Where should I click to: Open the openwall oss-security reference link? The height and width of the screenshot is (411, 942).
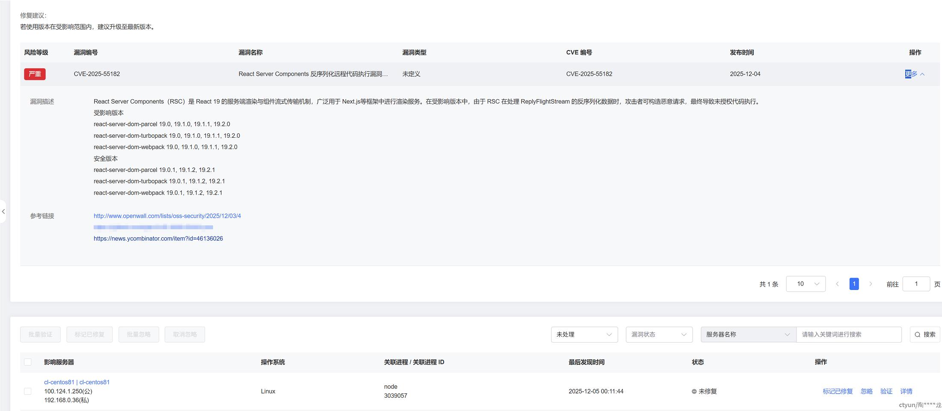(167, 216)
